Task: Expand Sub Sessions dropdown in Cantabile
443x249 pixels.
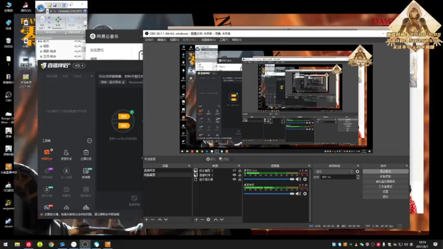Action: click(58, 28)
